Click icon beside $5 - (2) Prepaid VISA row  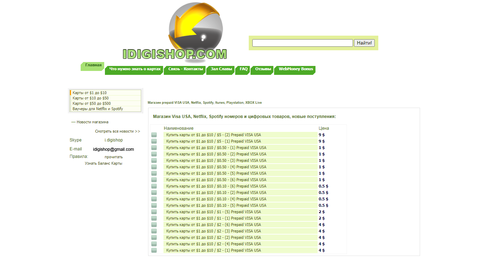pyautogui.click(x=154, y=135)
